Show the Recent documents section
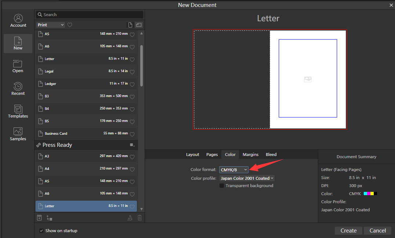This screenshot has height=238, width=395. point(18,89)
